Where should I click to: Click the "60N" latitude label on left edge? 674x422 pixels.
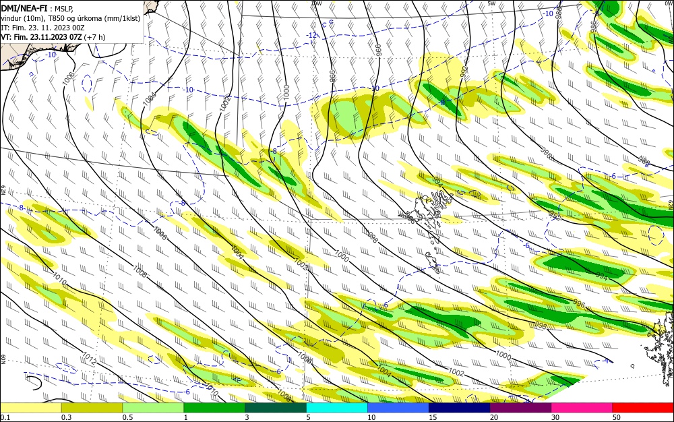(3, 358)
